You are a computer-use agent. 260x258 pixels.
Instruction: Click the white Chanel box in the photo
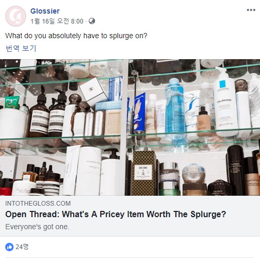coord(93,92)
